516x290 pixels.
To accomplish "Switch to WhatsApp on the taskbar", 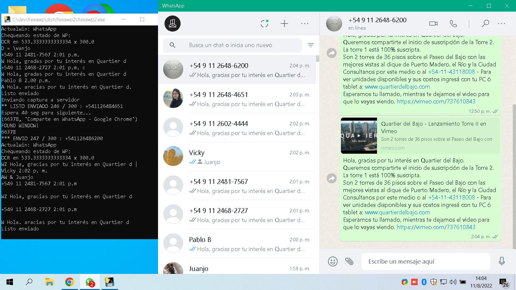I will click(90, 282).
